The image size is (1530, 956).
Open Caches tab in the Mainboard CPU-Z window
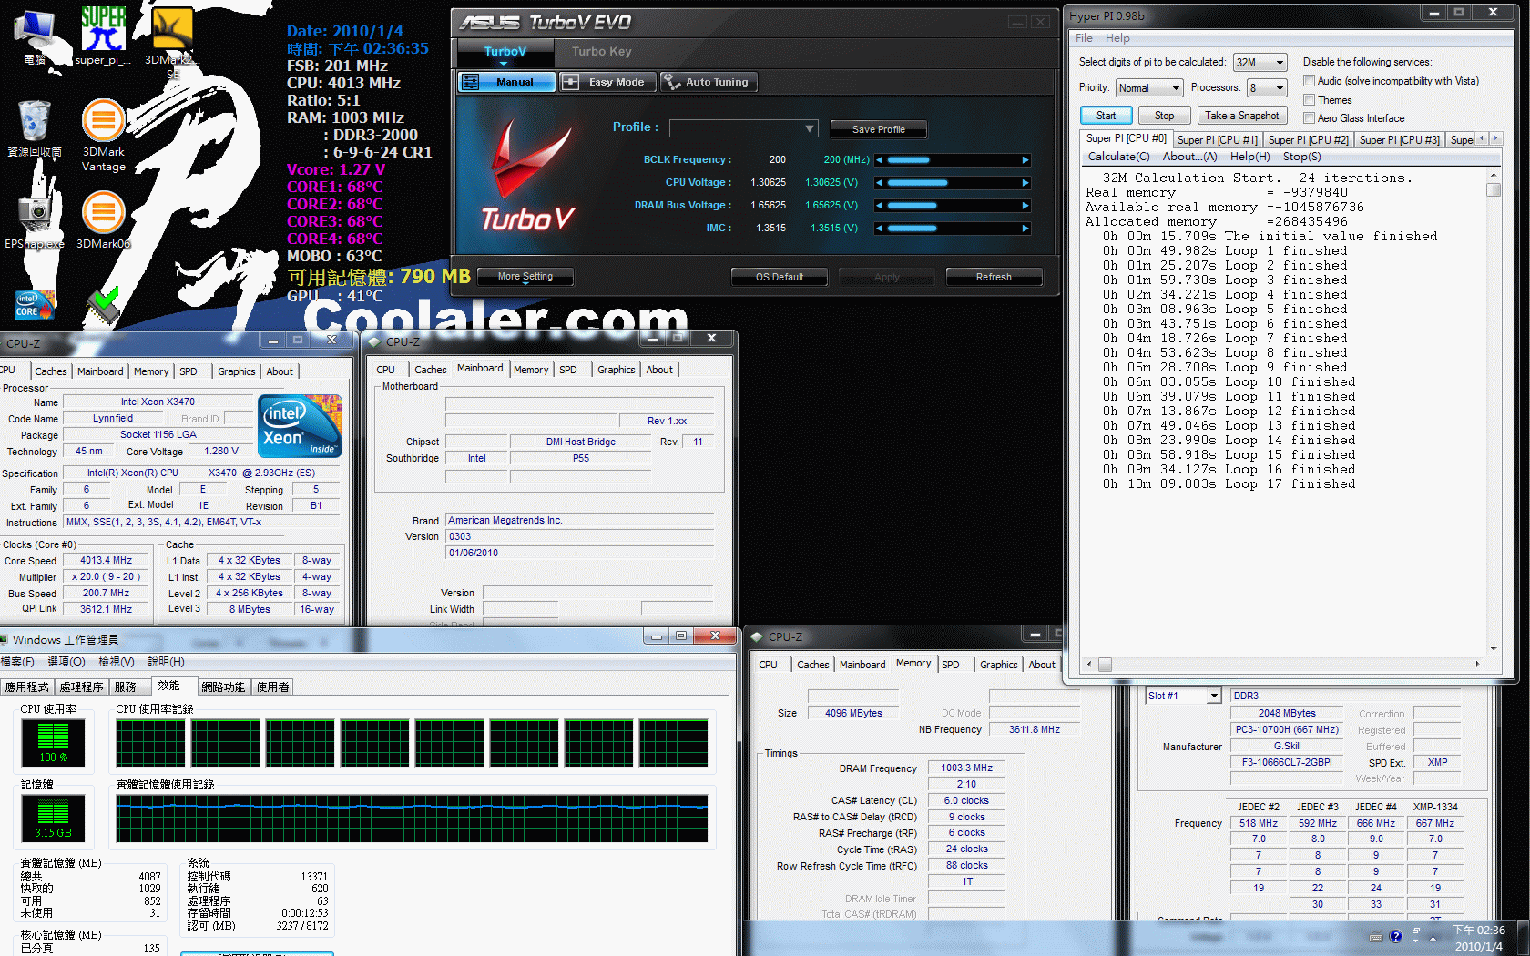click(430, 370)
